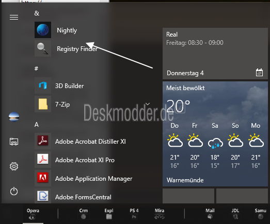Open the File Explorer icon in the sidebar
Viewport: 270px width, 224px height.
14,142
